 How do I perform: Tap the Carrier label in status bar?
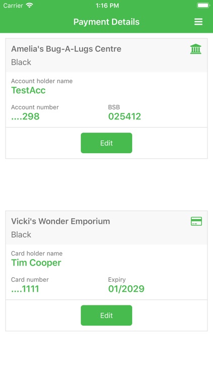pyautogui.click(x=13, y=6)
